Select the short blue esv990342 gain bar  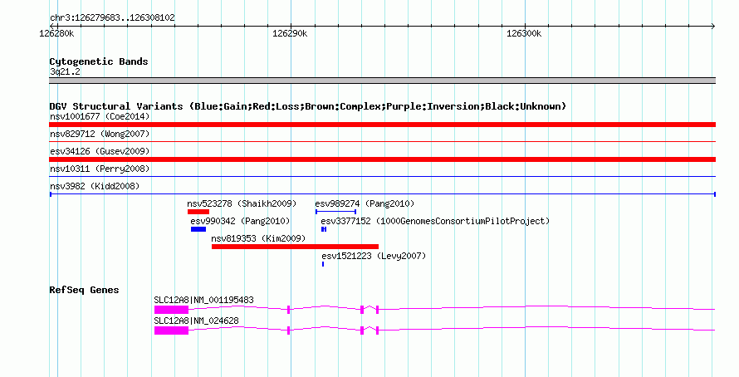coord(198,229)
